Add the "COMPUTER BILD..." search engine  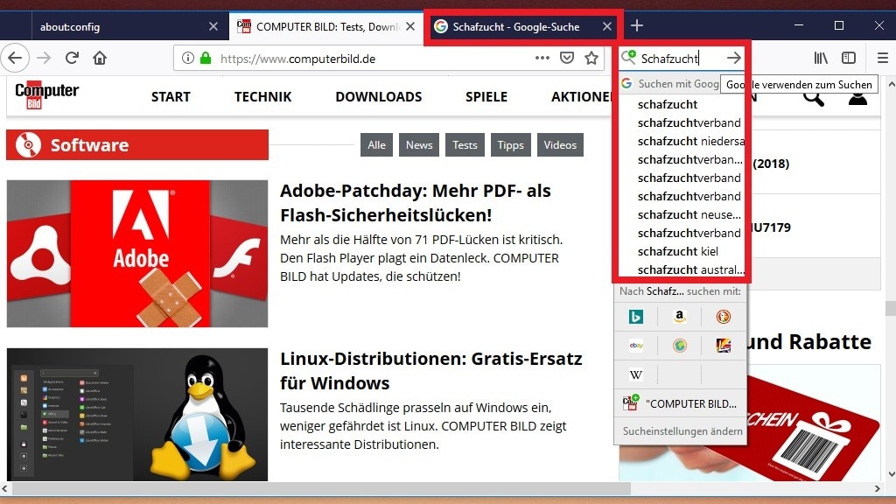point(680,403)
